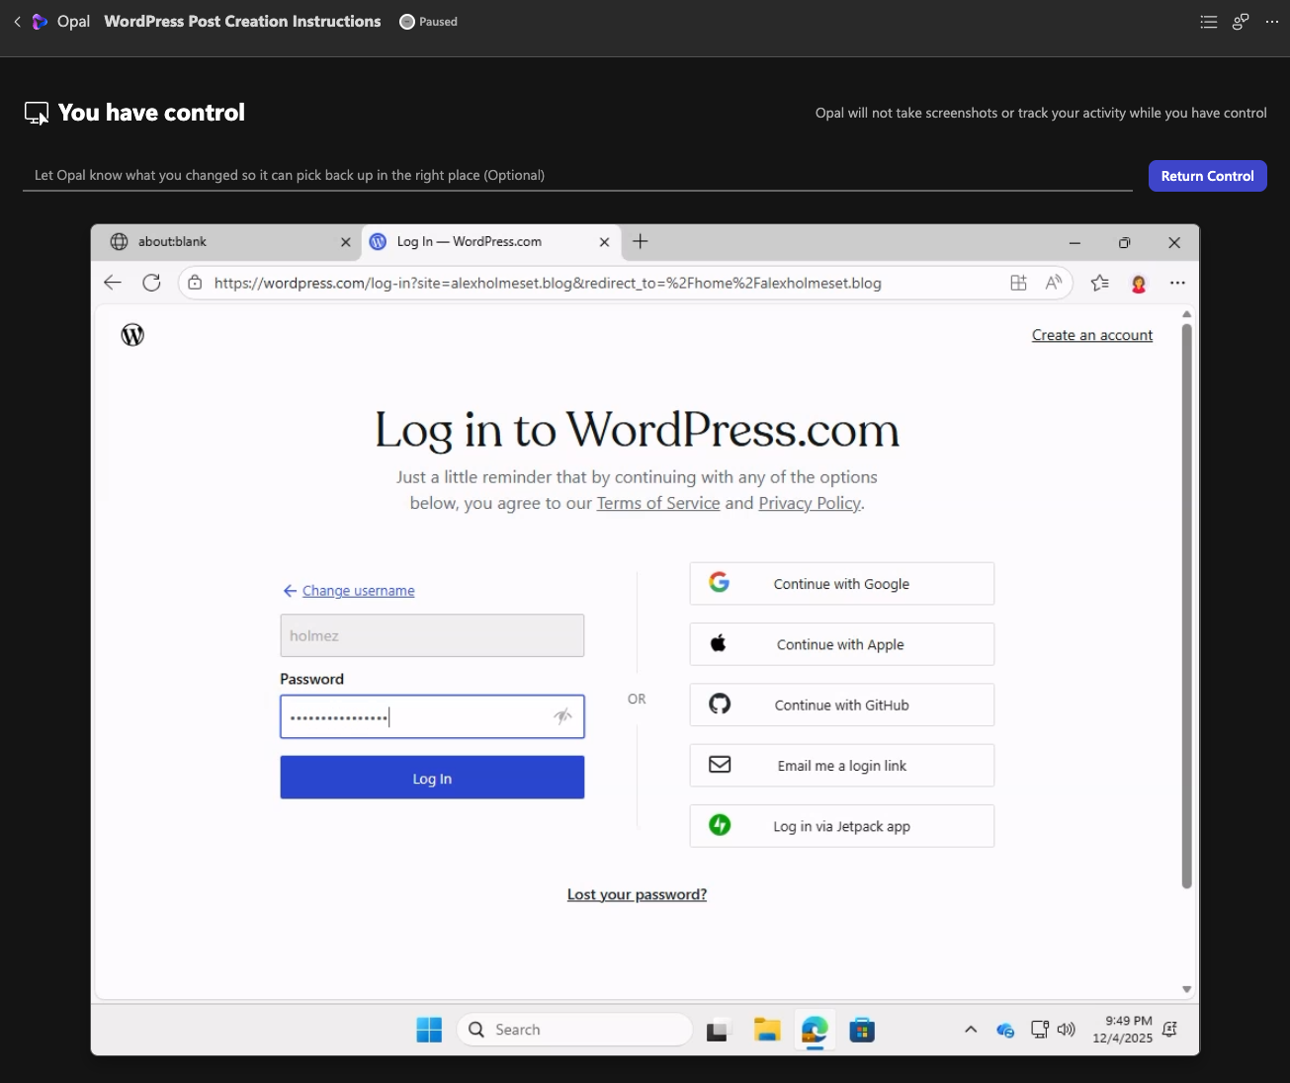Image resolution: width=1290 pixels, height=1083 pixels.
Task: Expand the system tray hidden icons chevron
Action: 971,1030
